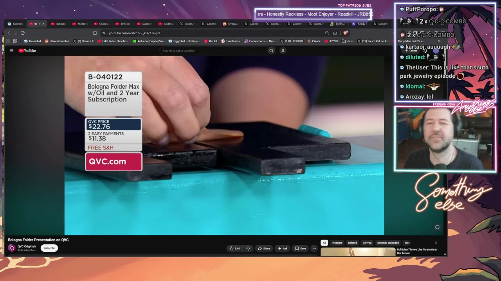
Task: Open the Brave shields icon
Action: pos(345,33)
